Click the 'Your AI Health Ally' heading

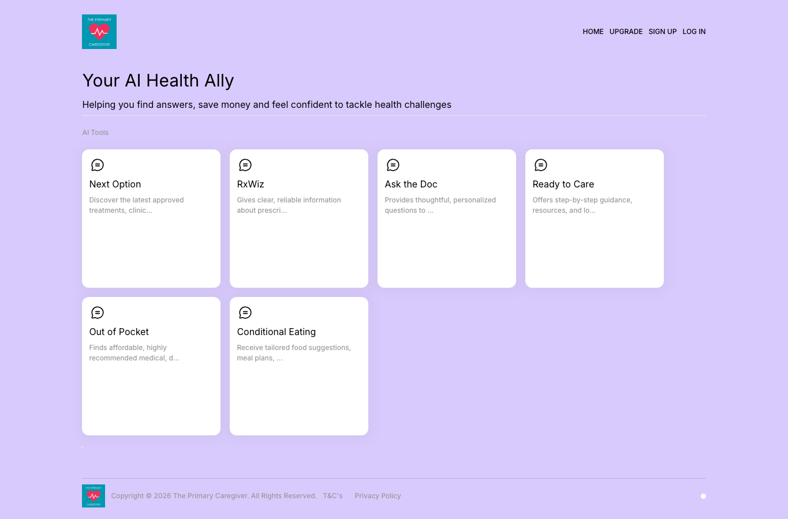[158, 81]
